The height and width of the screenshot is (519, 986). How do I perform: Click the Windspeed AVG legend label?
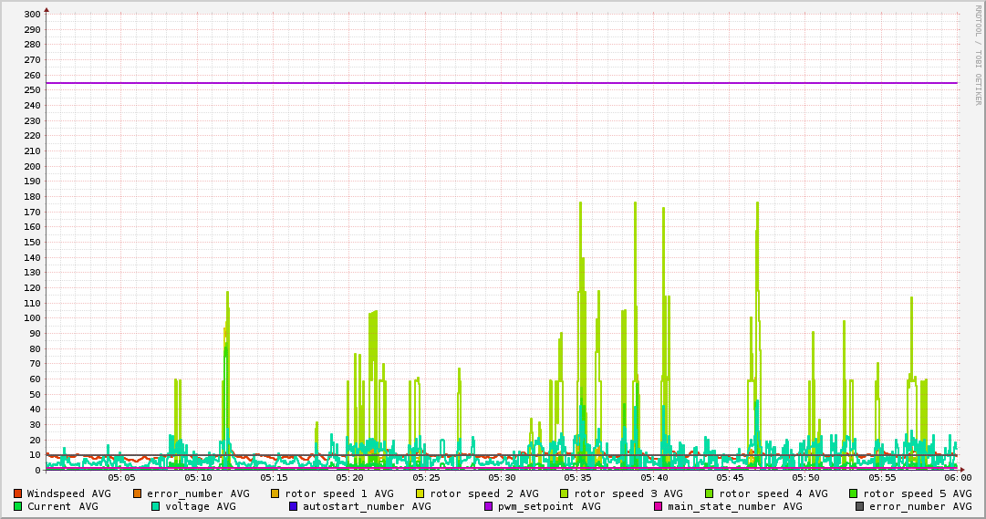click(x=68, y=493)
